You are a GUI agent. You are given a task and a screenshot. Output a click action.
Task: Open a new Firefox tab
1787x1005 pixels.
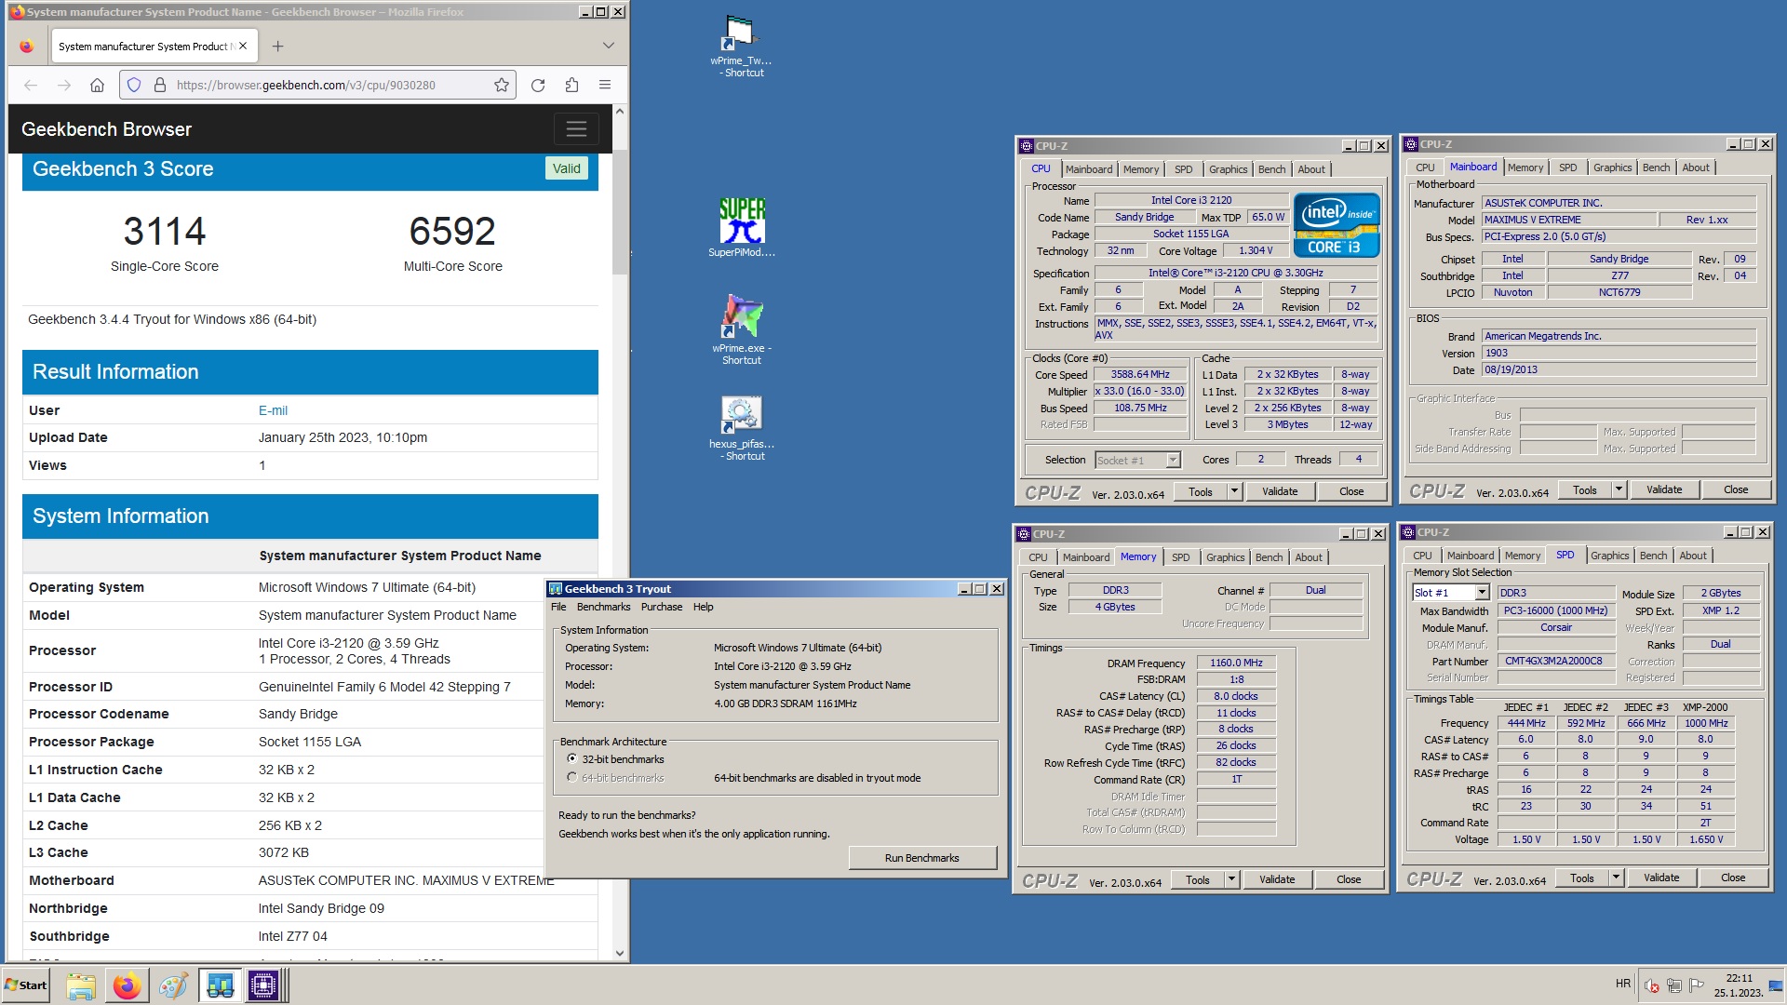(x=277, y=46)
